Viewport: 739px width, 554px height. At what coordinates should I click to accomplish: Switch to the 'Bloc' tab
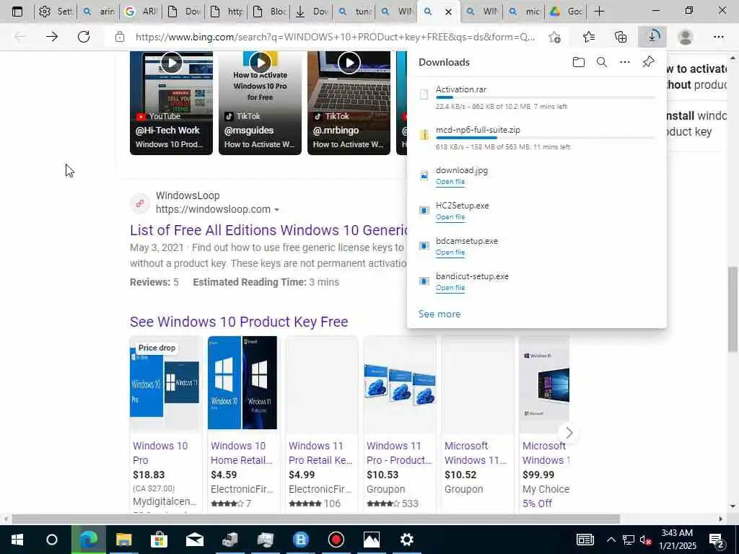pos(270,12)
